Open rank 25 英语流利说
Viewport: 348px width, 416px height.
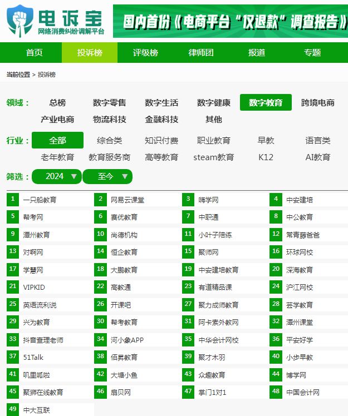click(x=40, y=305)
